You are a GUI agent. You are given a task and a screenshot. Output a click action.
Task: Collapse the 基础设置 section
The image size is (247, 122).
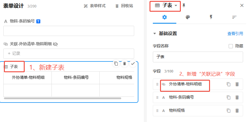[x=155, y=34]
